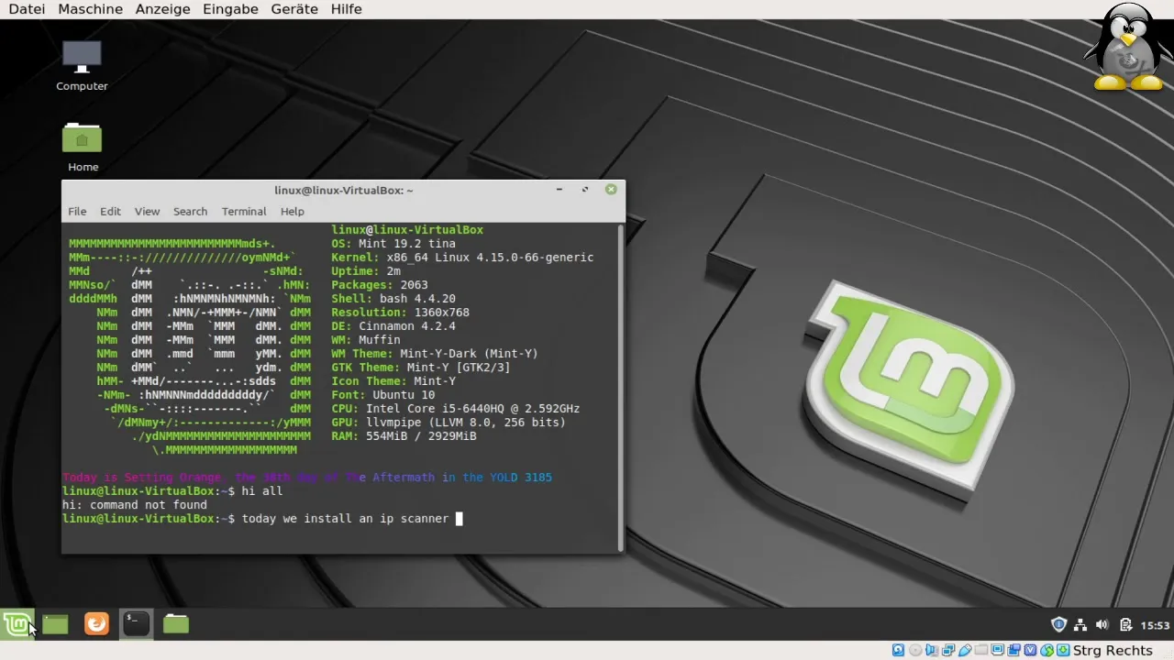Click the VirtualBox hard disk activity icon
Viewport: 1174px width, 660px height.
tap(898, 650)
